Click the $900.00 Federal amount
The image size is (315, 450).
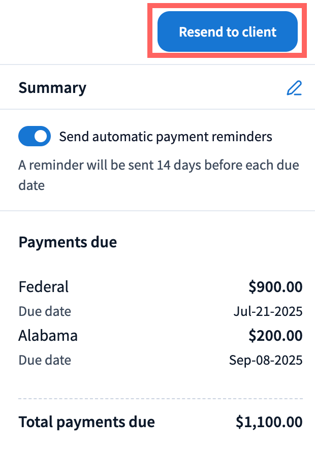(275, 287)
